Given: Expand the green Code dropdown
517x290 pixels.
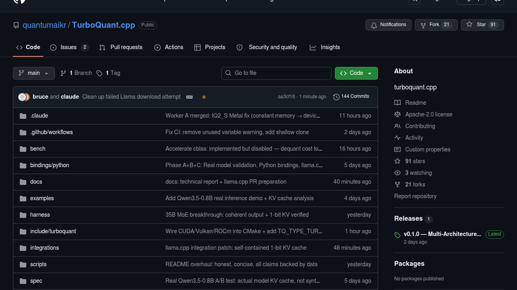Looking at the screenshot, I should pyautogui.click(x=356, y=73).
